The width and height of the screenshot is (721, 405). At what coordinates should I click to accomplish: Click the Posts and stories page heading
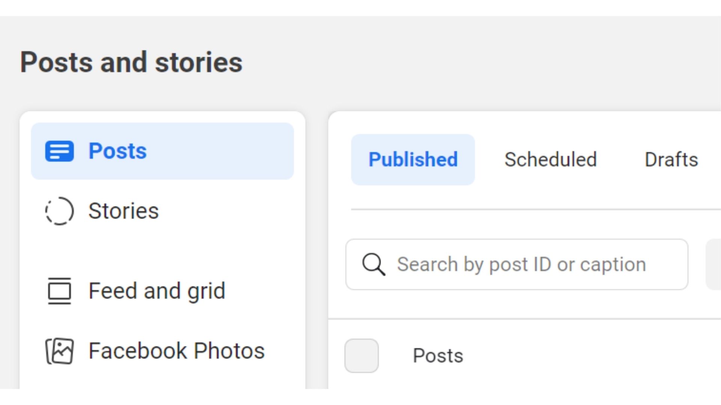click(x=131, y=62)
